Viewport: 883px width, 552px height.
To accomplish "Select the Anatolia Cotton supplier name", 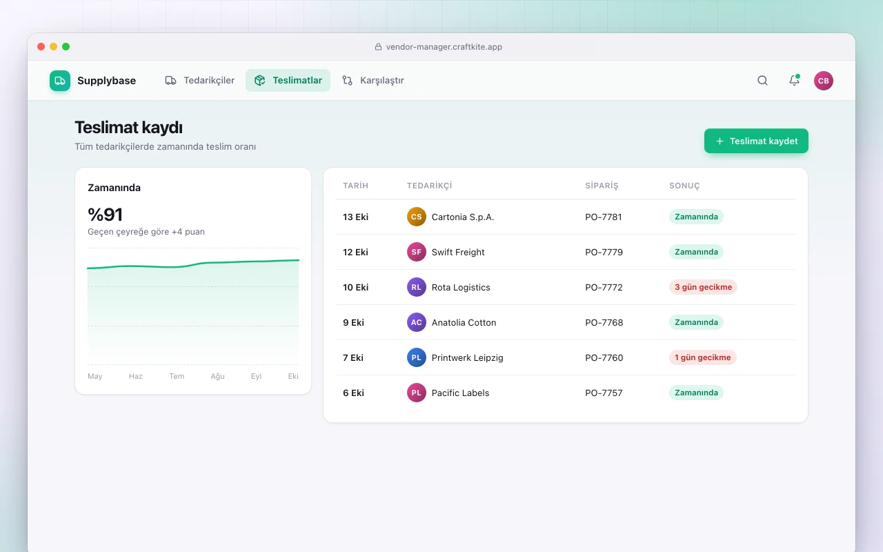I will pos(464,322).
